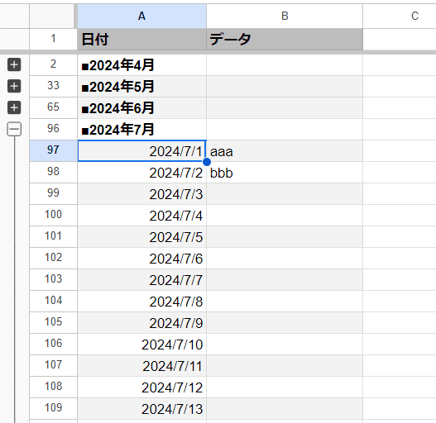Click the select-all corner box
Screen dimensions: 436x423
[52, 16]
